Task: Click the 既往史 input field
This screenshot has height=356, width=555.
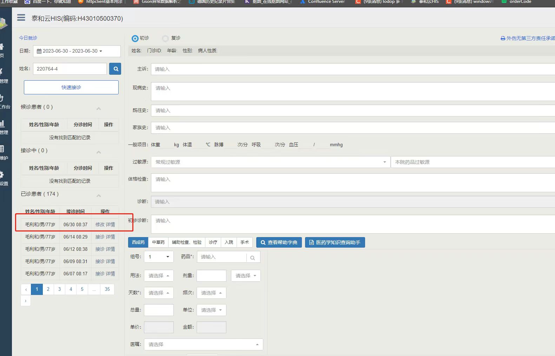Action: [x=353, y=110]
